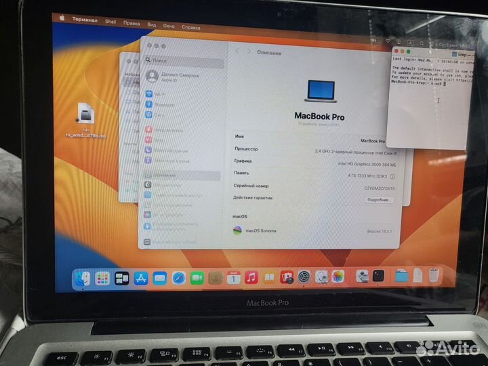
Task: Open Calendar in the Dock
Action: pos(234,278)
